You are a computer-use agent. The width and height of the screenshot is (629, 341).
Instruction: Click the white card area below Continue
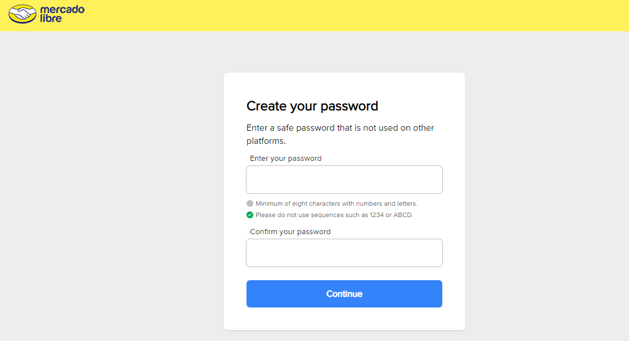point(344,319)
